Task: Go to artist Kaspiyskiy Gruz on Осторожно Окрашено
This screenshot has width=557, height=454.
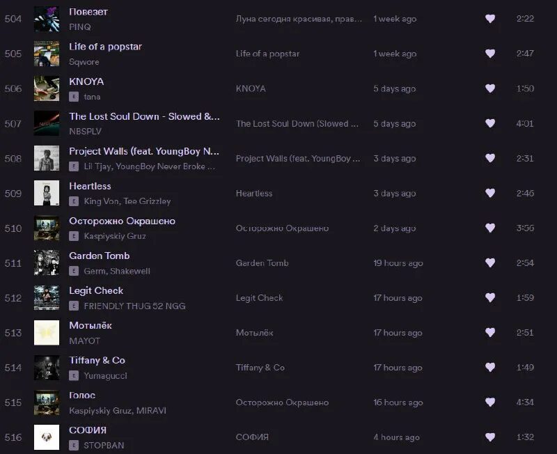Action: point(114,236)
